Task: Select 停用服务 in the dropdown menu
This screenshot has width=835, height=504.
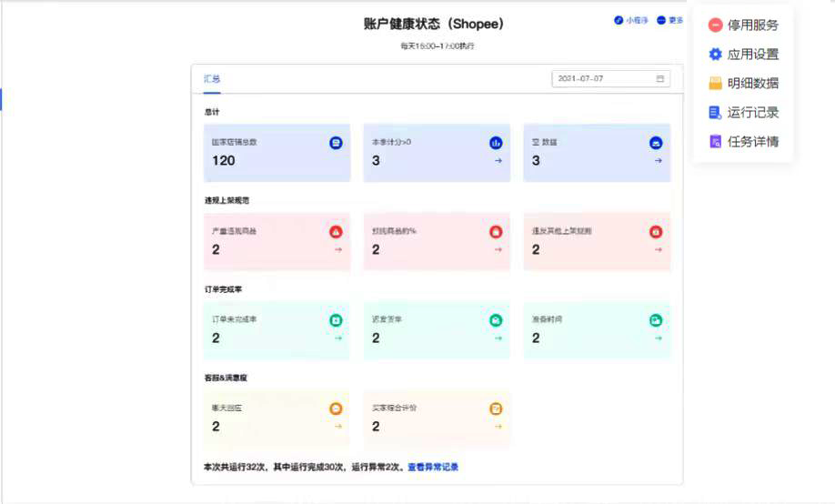Action: (x=743, y=25)
